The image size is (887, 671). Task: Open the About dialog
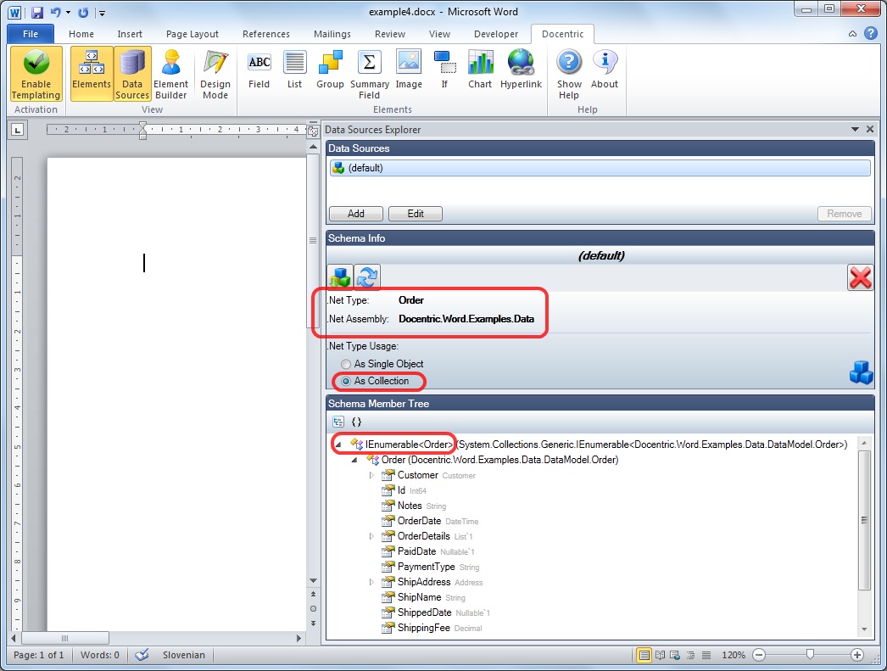[604, 70]
